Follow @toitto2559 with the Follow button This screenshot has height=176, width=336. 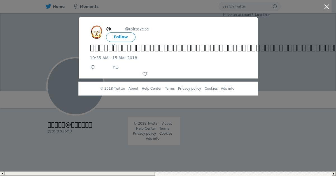[121, 37]
